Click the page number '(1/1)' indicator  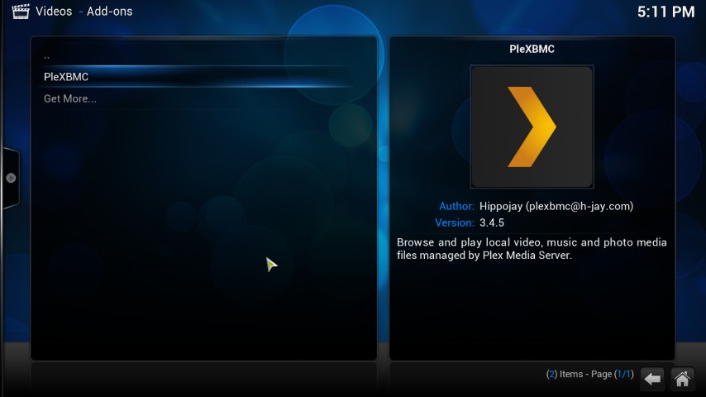click(624, 375)
